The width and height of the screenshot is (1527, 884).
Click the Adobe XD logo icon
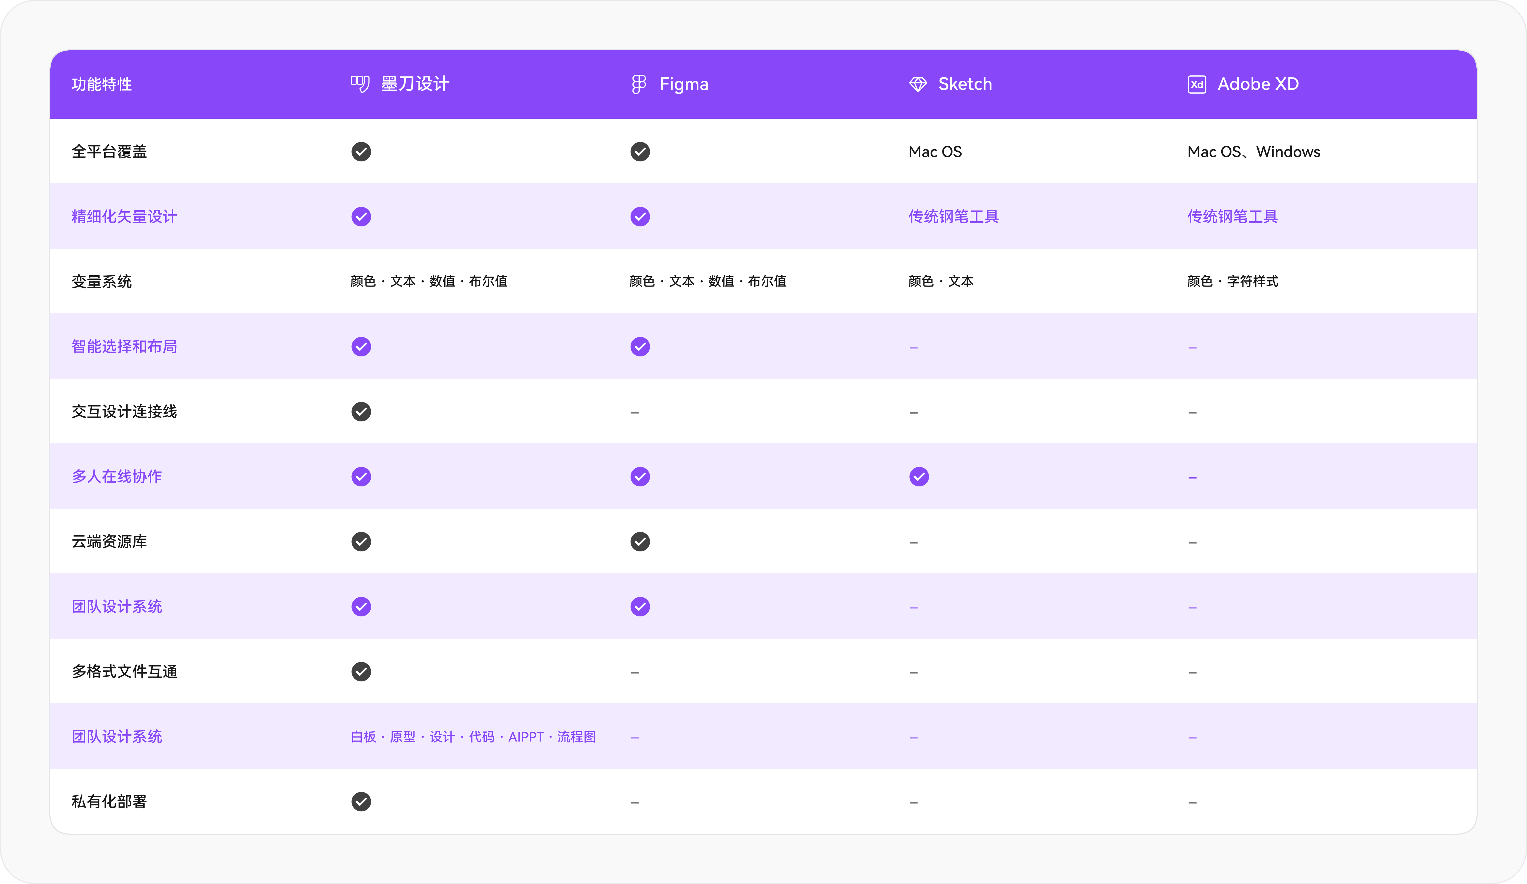1197,84
